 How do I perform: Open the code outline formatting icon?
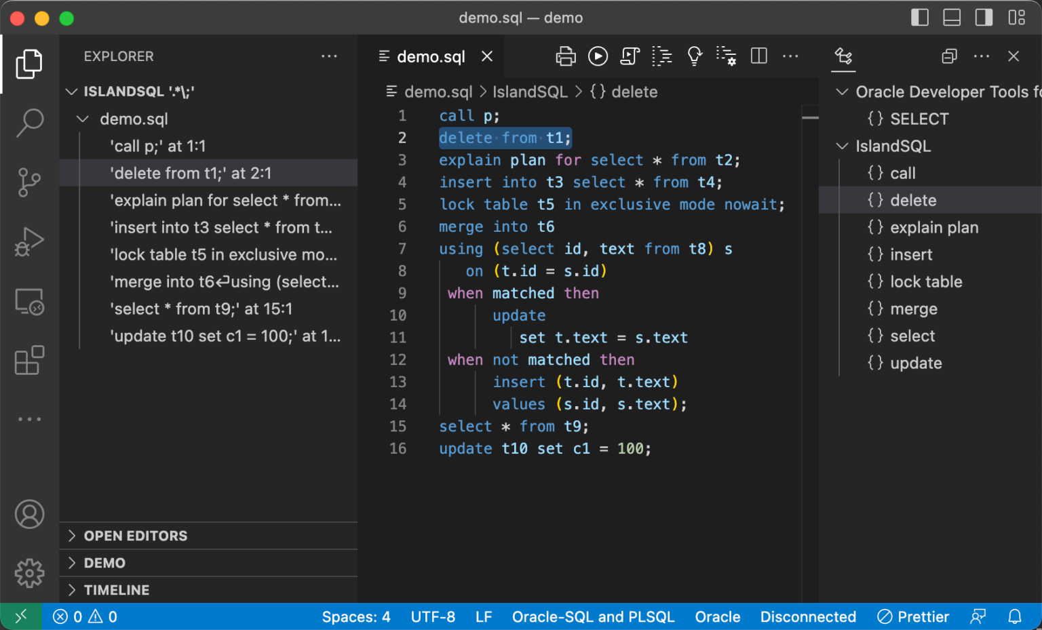661,56
